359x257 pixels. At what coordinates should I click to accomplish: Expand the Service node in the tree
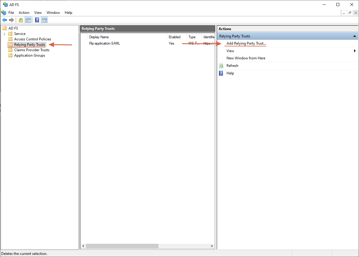tap(4, 34)
